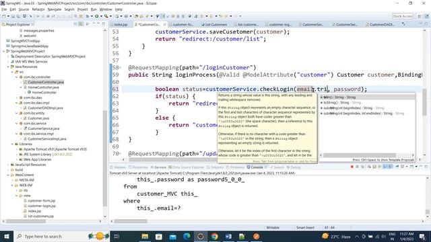Click the red Terminate button in Console
The image size is (431, 242).
tap(352, 167)
